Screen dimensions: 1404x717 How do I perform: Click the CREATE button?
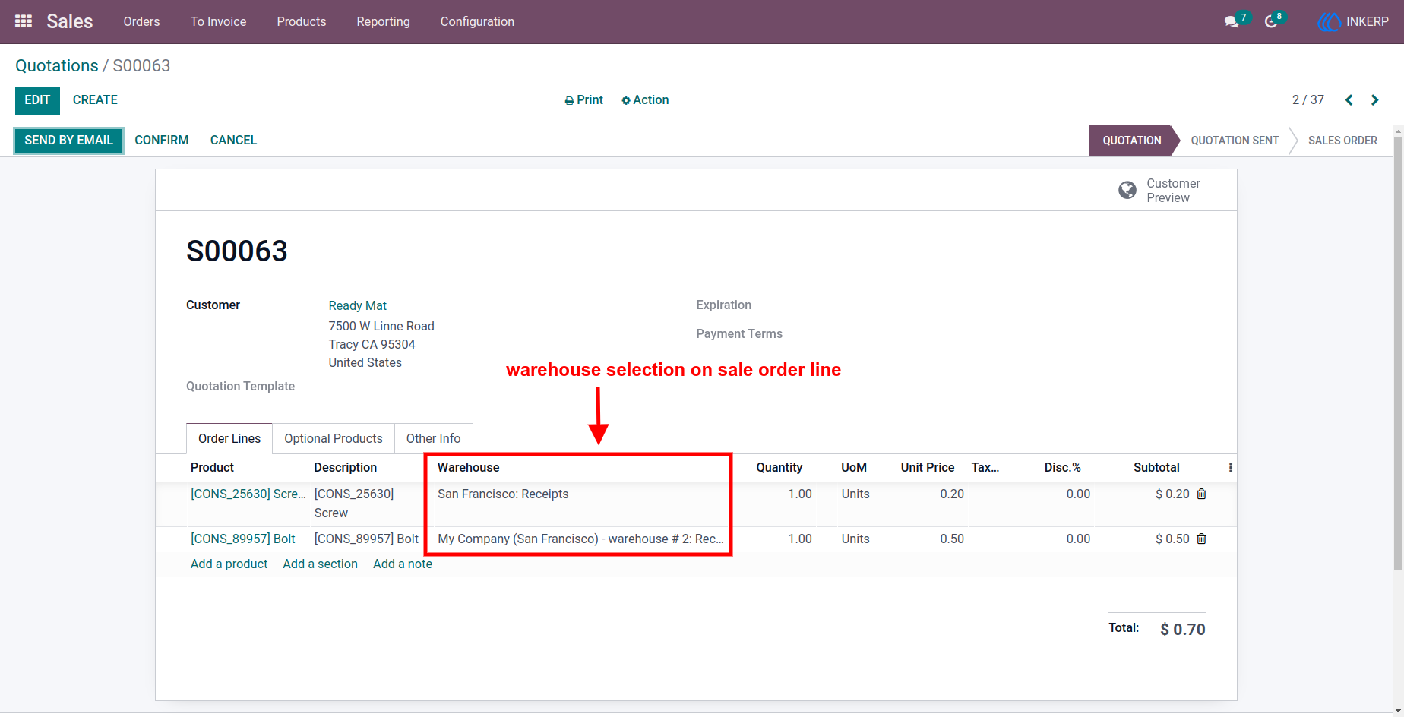[x=95, y=100]
